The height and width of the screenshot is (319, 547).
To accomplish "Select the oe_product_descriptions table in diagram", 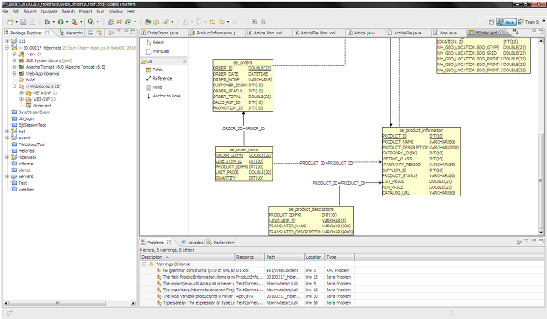I will (x=311, y=221).
